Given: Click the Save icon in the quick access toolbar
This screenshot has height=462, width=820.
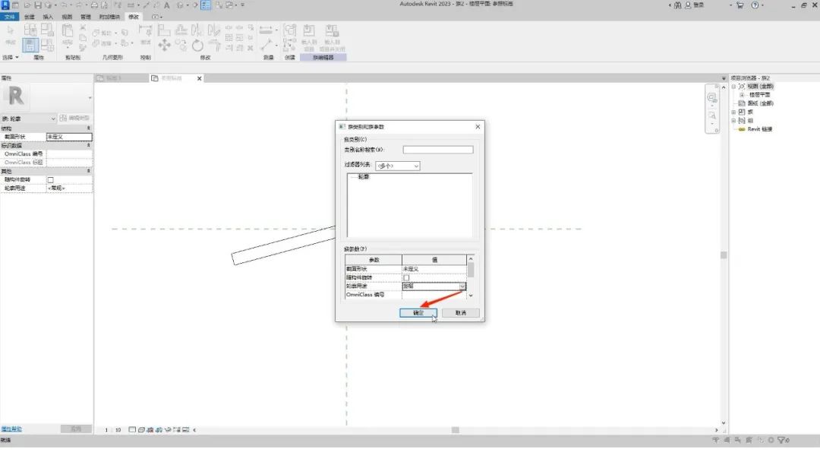Looking at the screenshot, I should pyautogui.click(x=38, y=5).
